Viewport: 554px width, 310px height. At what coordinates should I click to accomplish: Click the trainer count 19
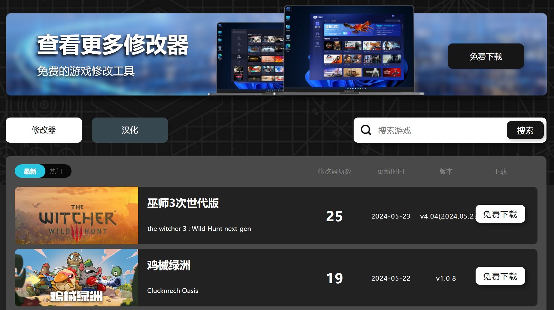[x=334, y=278]
